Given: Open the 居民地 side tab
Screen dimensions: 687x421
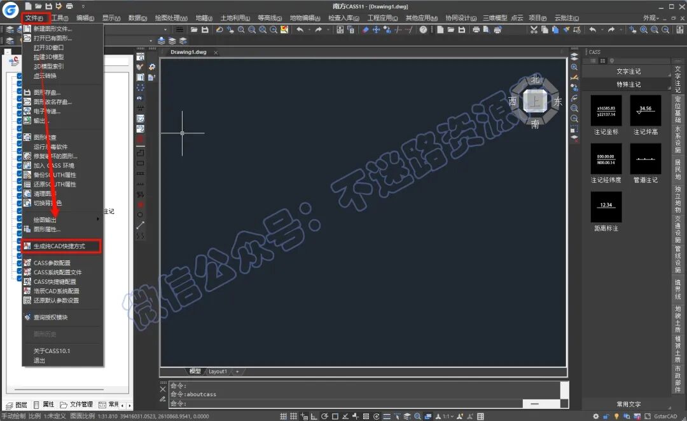Looking at the screenshot, I should (678, 170).
